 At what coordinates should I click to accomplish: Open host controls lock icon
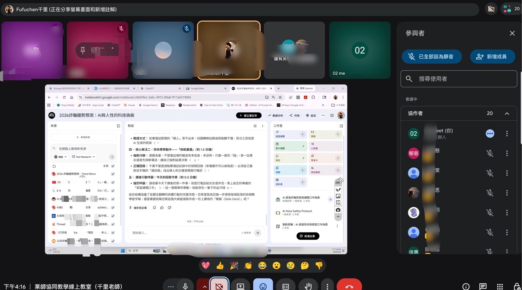click(517, 286)
